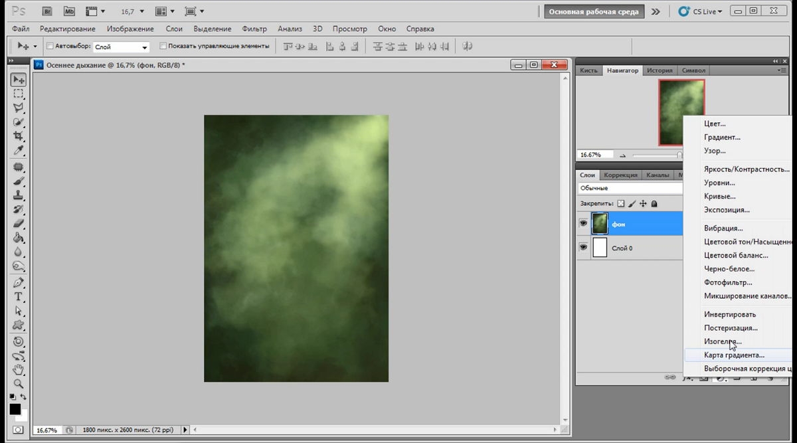Screen dimensions: 797x443
Task: Launch Bridge with the Br icon
Action: click(x=47, y=11)
